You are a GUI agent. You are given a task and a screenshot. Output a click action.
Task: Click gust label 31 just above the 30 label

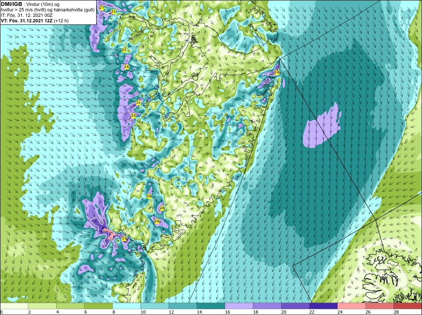138,102
